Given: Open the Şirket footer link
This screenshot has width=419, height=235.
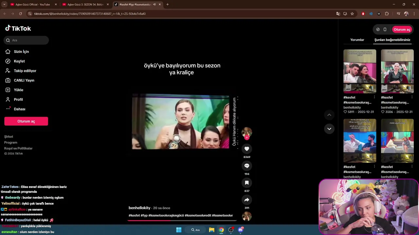Looking at the screenshot, I should pyautogui.click(x=9, y=137).
